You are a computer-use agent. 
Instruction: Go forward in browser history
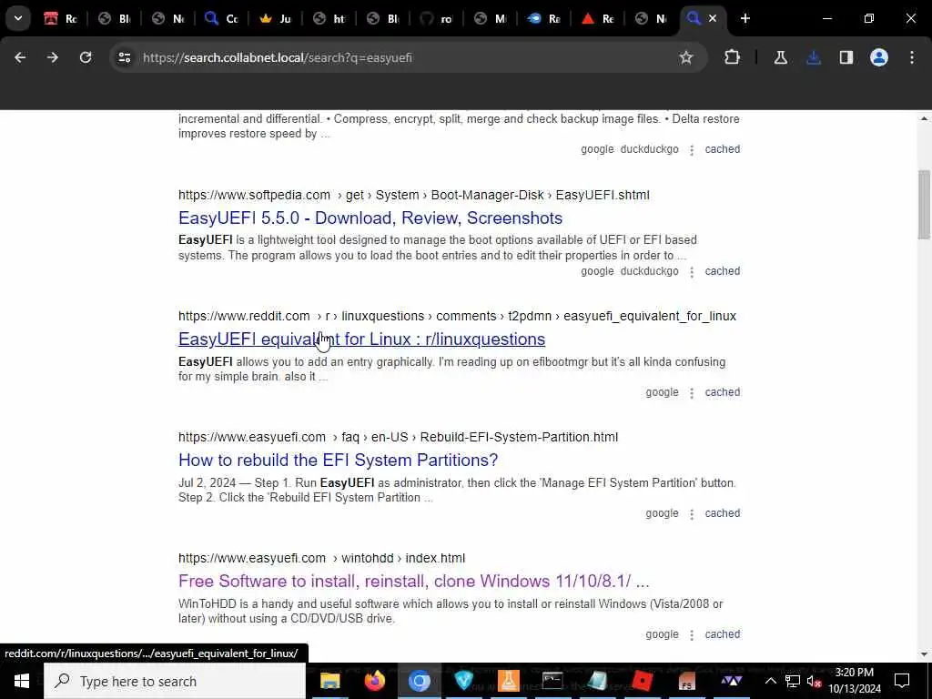[x=53, y=57]
